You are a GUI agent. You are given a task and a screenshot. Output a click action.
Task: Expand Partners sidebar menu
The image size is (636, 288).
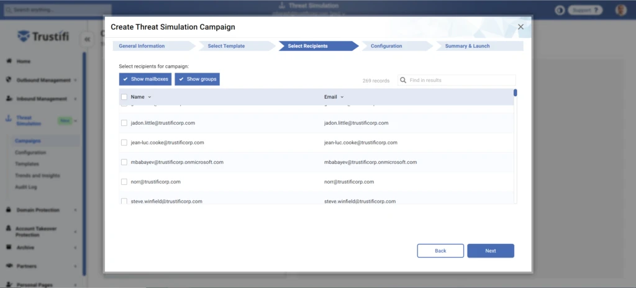tap(75, 266)
